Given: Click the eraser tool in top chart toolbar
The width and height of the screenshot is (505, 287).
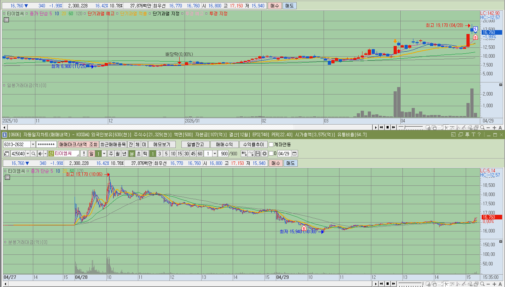Looking at the screenshot, I should [x=470, y=127].
